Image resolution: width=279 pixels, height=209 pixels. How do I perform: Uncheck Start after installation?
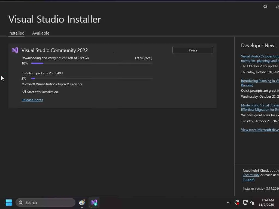point(24,92)
